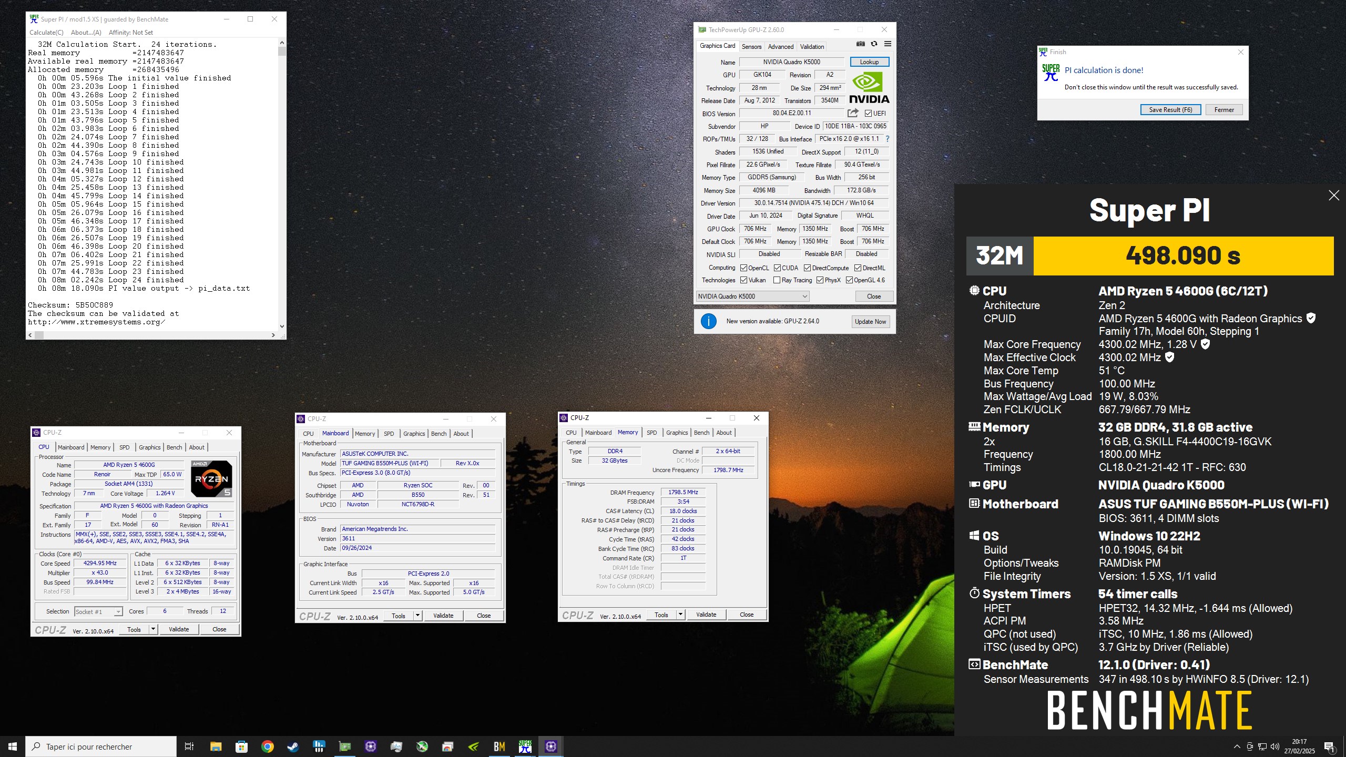Click Super PI scrollbar down arrow
The height and width of the screenshot is (757, 1346).
point(282,326)
